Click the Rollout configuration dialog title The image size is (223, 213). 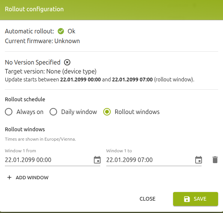(34, 9)
